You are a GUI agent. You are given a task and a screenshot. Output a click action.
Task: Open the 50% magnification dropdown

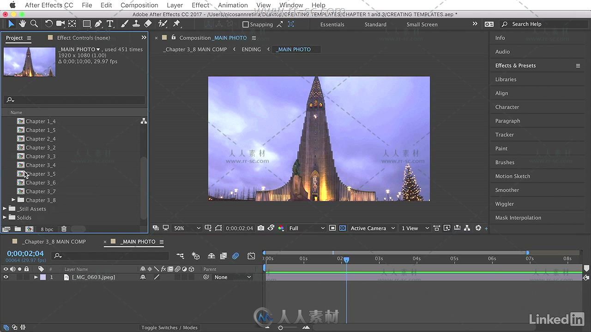pyautogui.click(x=187, y=228)
